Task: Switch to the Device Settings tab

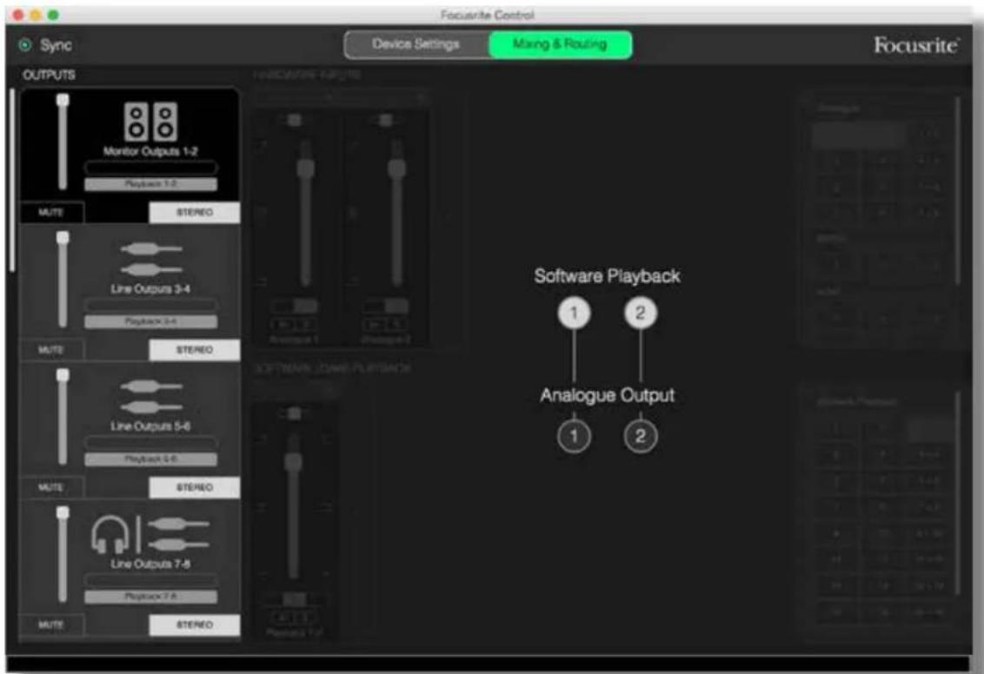Action: point(416,44)
